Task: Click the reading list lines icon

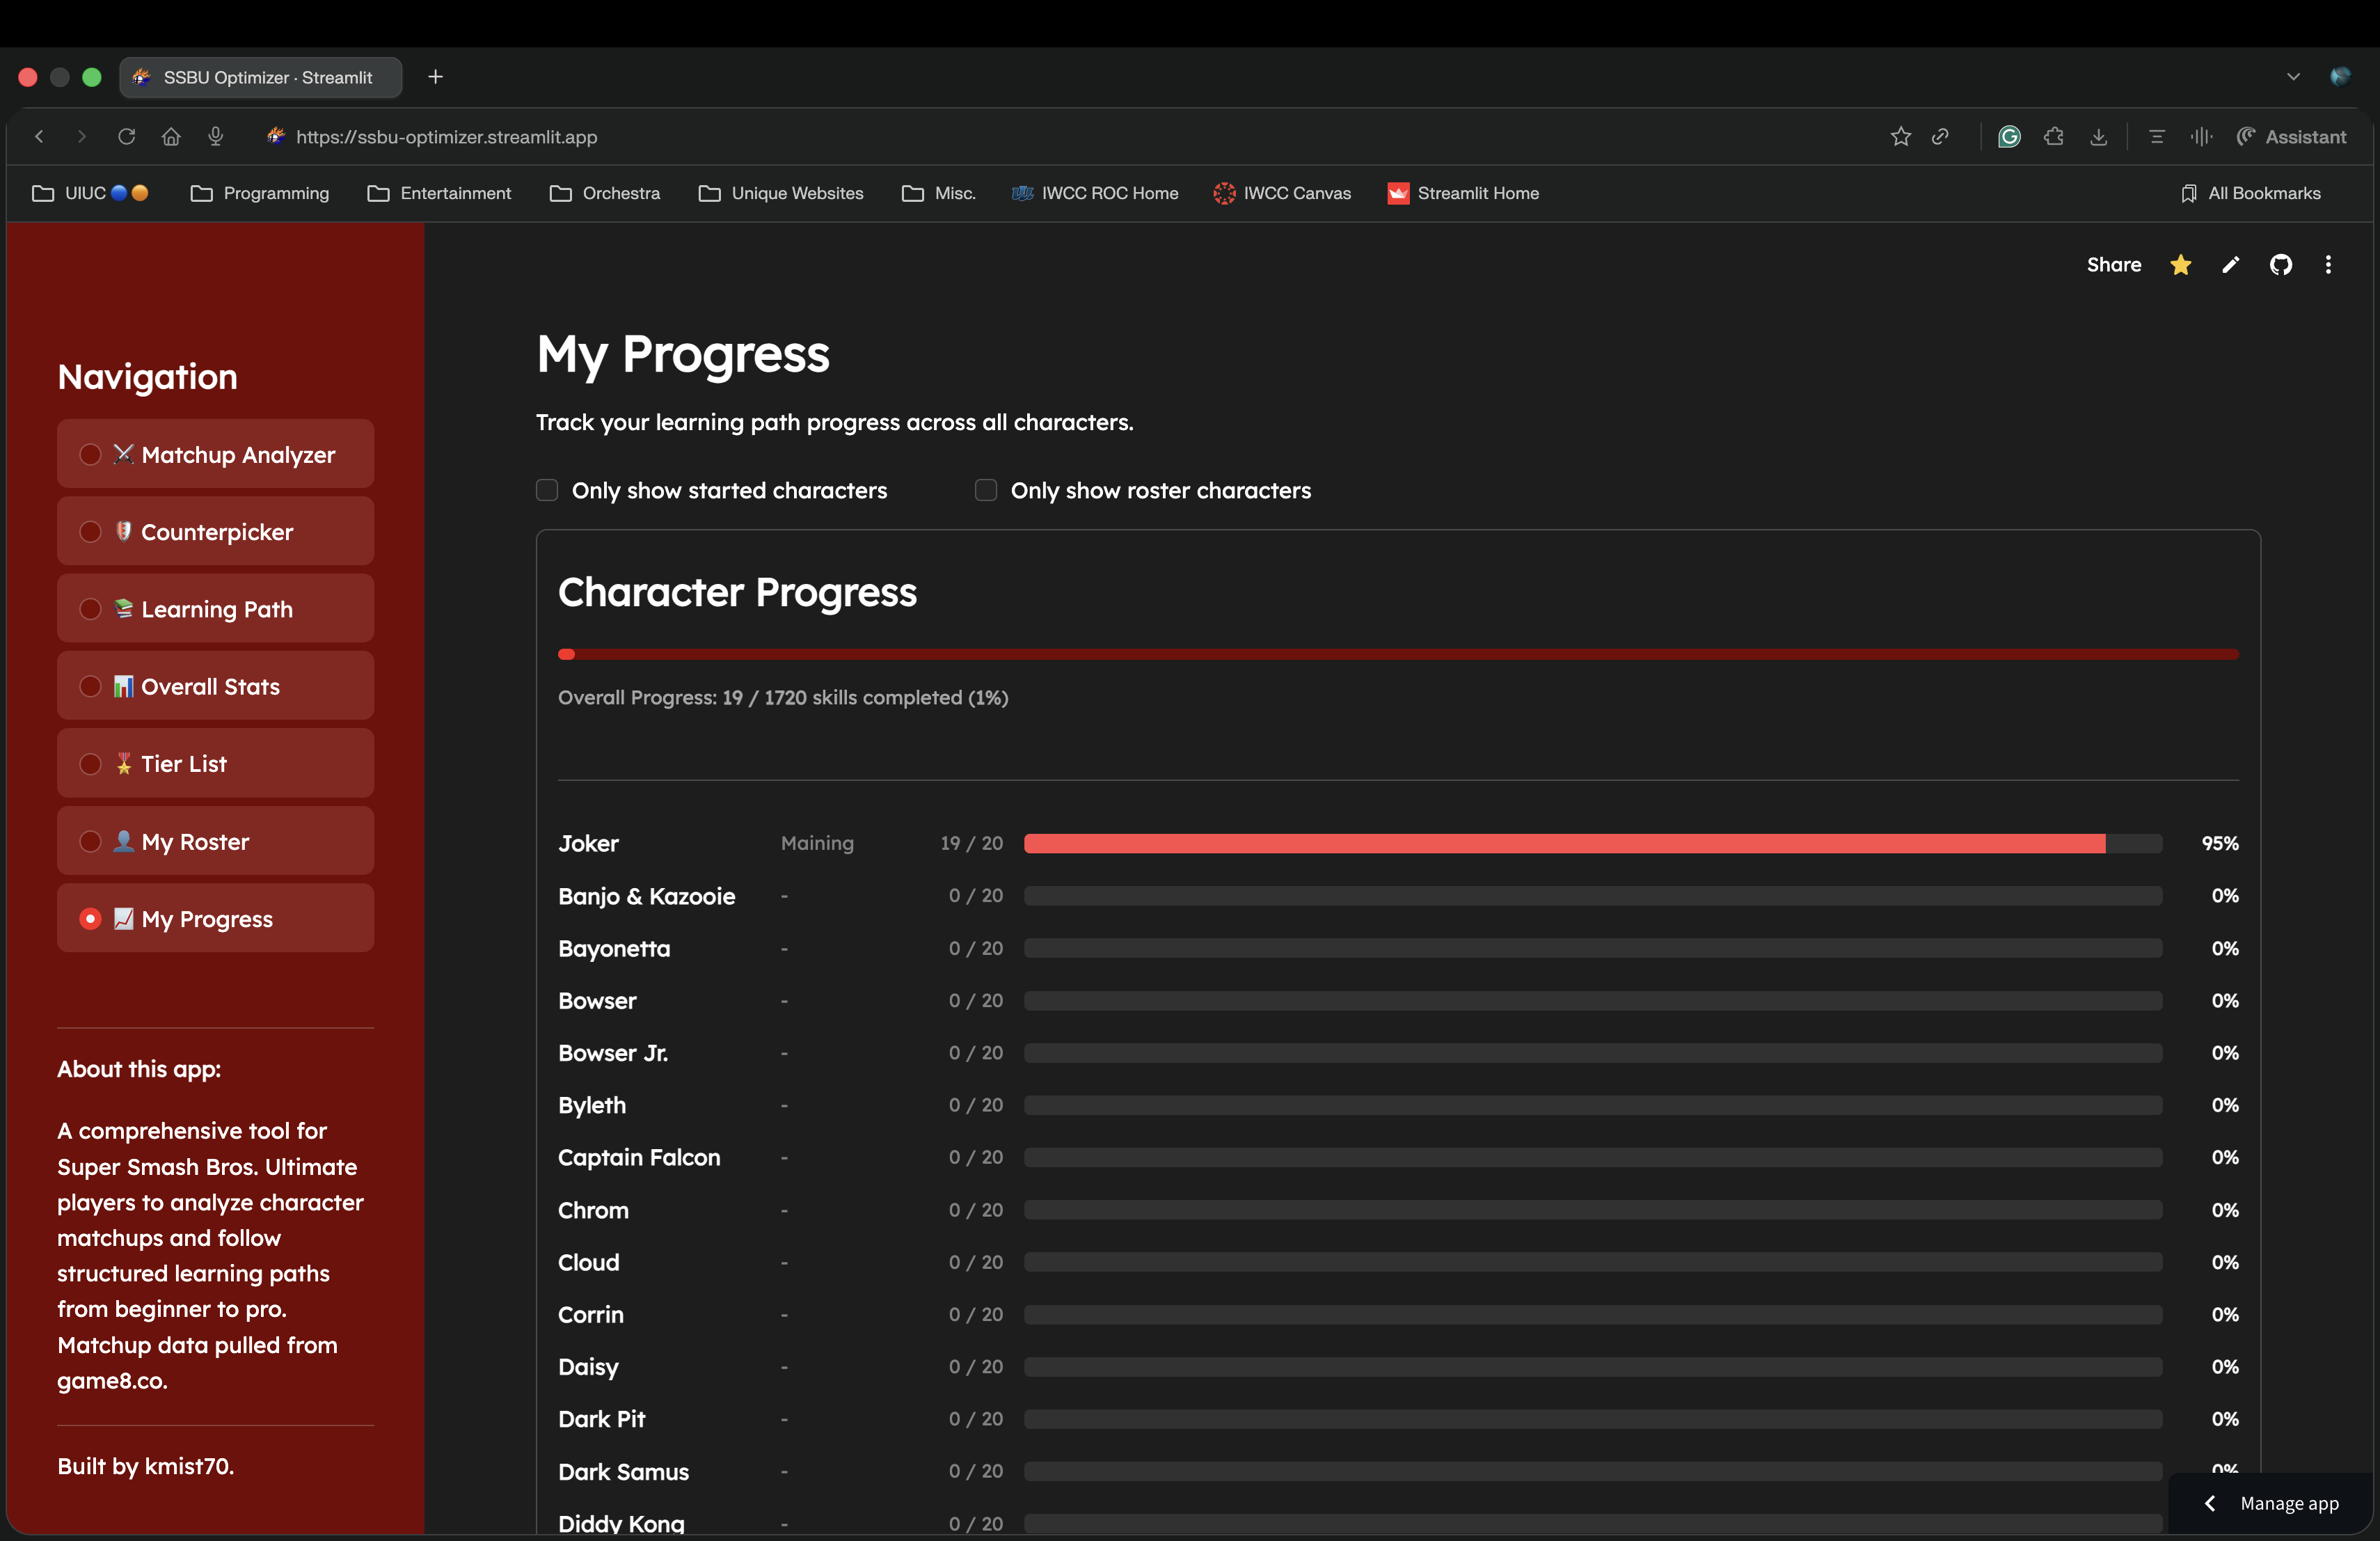Action: (2156, 137)
